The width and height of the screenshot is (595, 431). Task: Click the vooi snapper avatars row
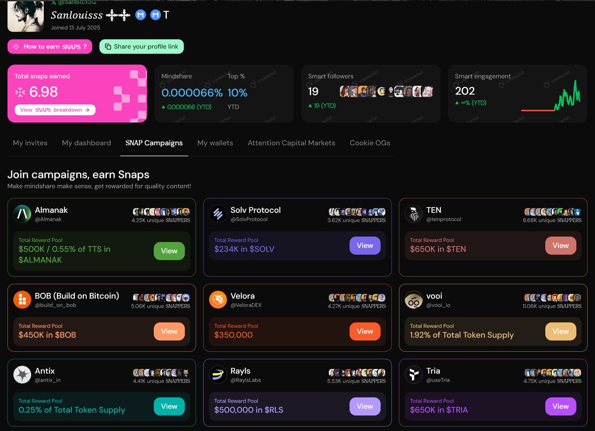553,298
